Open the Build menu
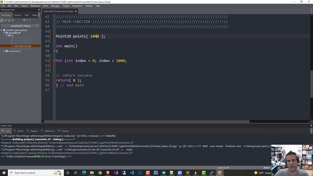This screenshot has width=313, height=176. 45,6
